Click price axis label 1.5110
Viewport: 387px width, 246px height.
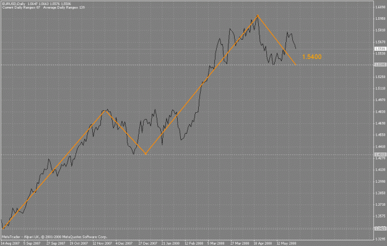[x=380, y=89]
